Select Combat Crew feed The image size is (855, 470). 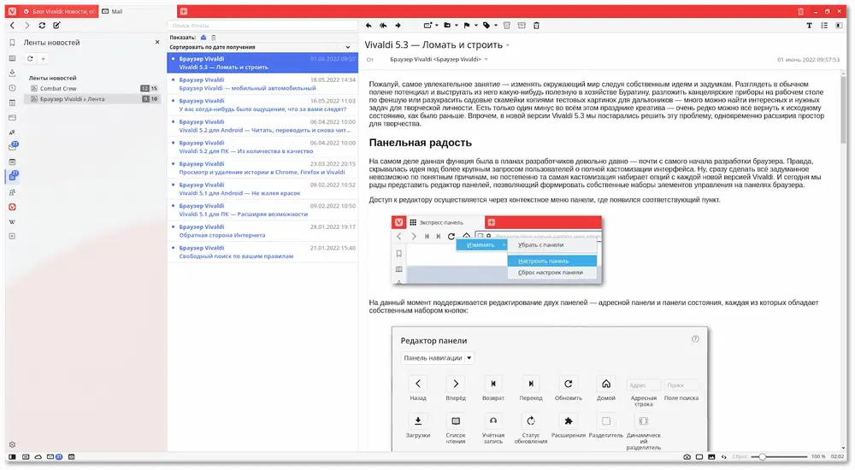click(93, 88)
